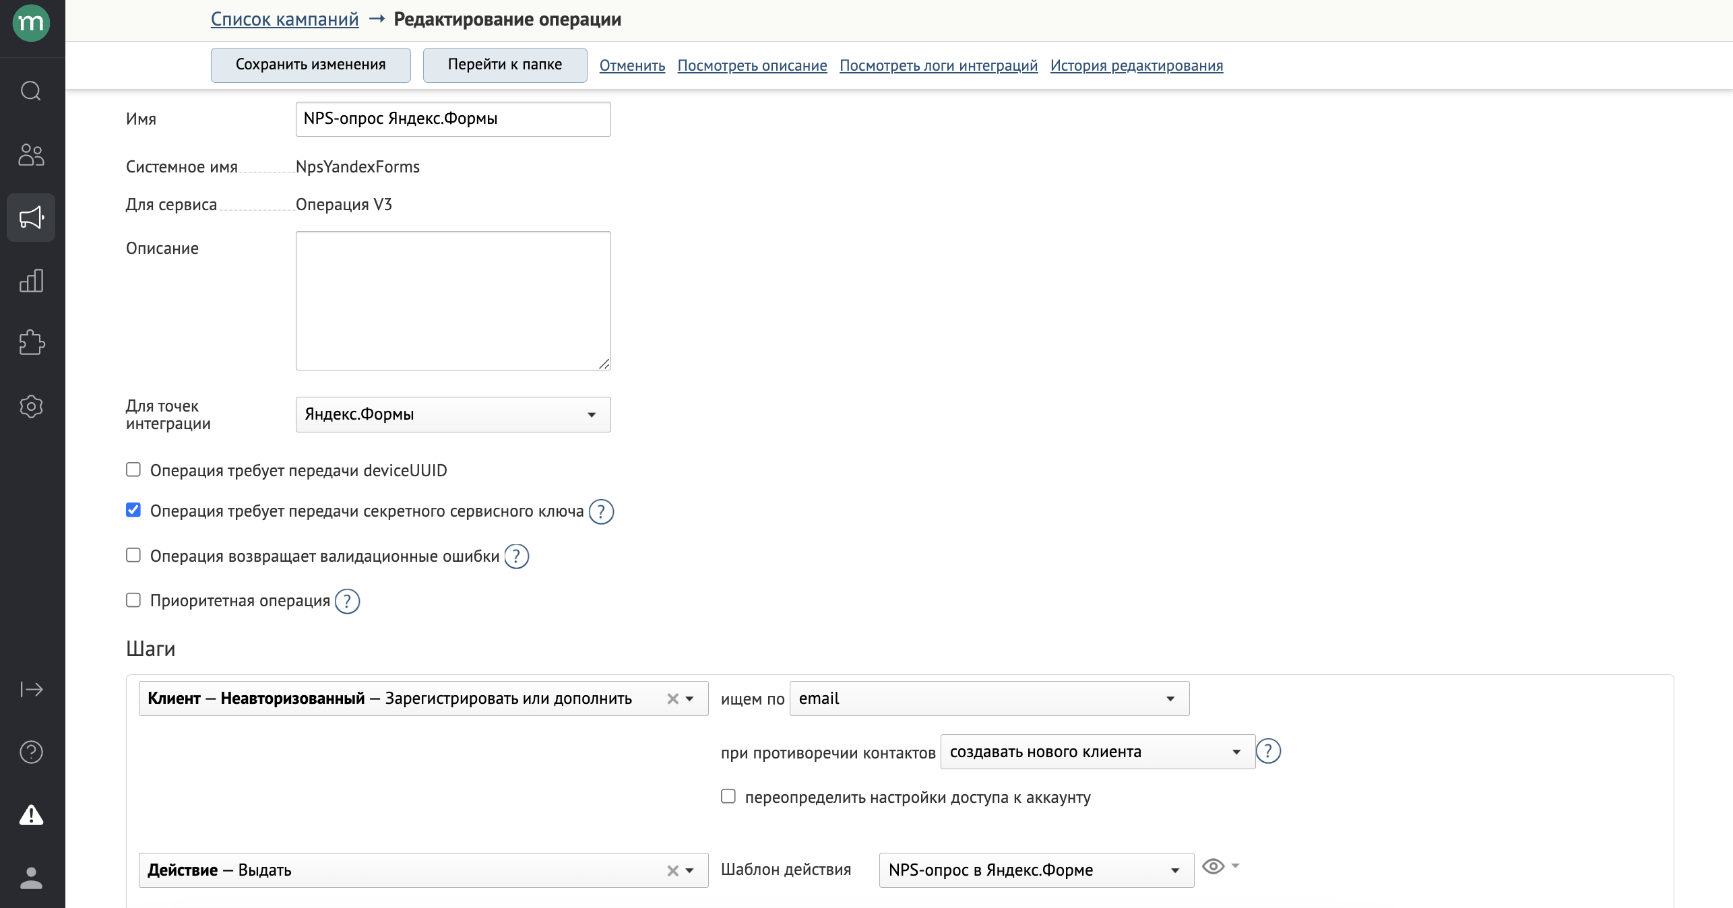Open integrations puzzle icon
The width and height of the screenshot is (1733, 908).
(x=31, y=342)
